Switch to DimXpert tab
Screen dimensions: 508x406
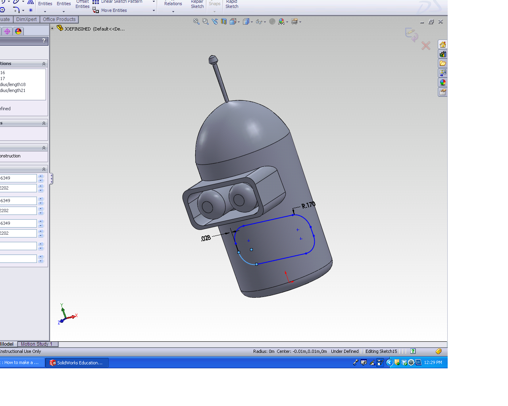click(x=26, y=19)
